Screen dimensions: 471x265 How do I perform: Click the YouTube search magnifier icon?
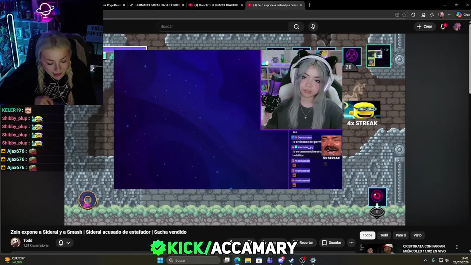296,26
